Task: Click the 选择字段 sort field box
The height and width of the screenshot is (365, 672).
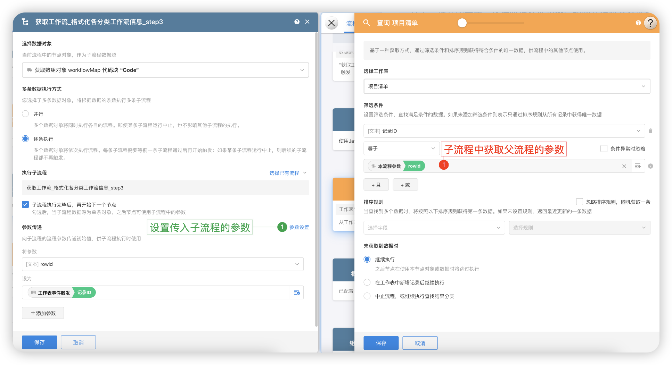Action: [434, 228]
